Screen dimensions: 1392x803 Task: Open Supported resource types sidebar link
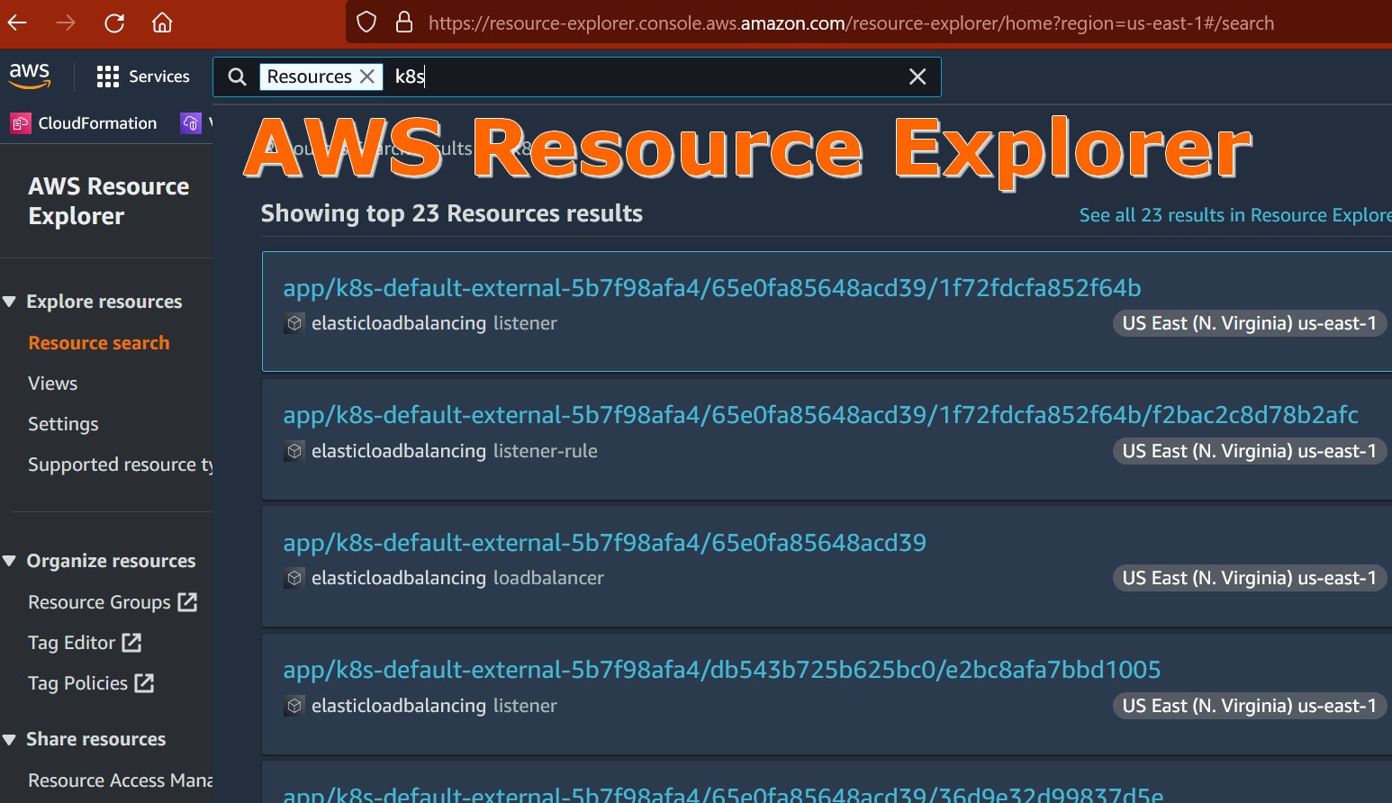(121, 465)
